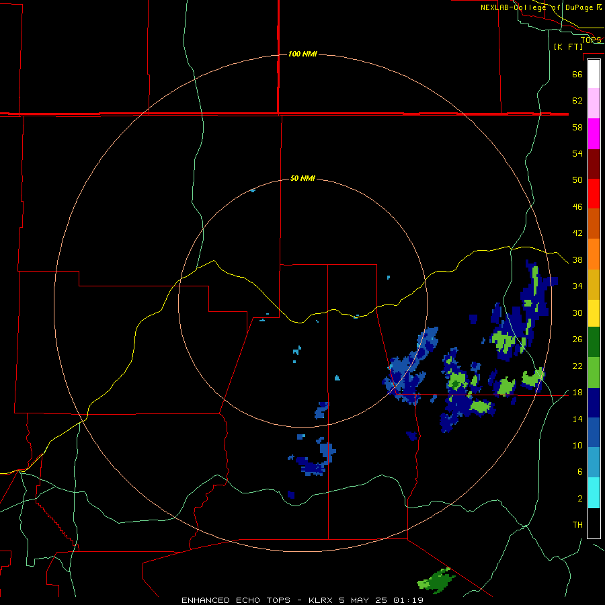Click the '[K FT]' units label
This screenshot has width=605, height=605.
568,46
